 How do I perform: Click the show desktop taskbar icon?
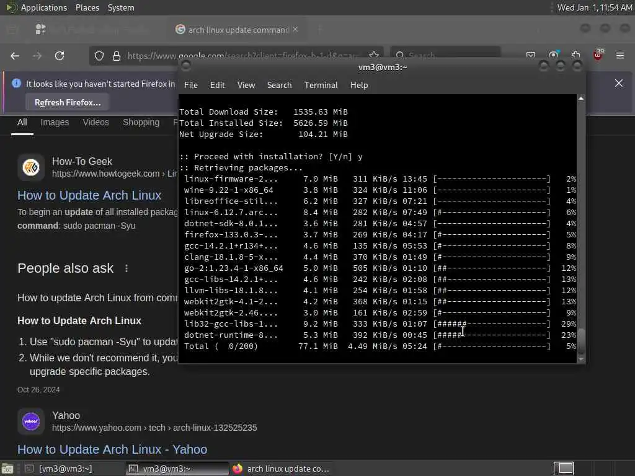pos(7,469)
